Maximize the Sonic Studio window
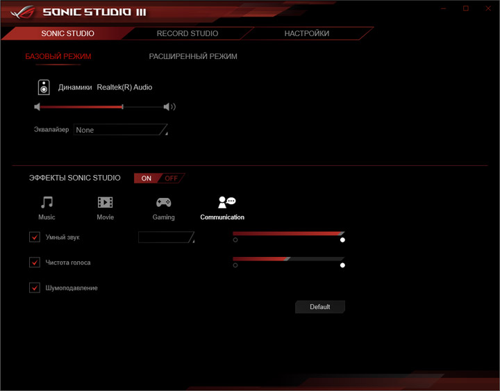Screen dimensions: 500x391 click(466, 8)
